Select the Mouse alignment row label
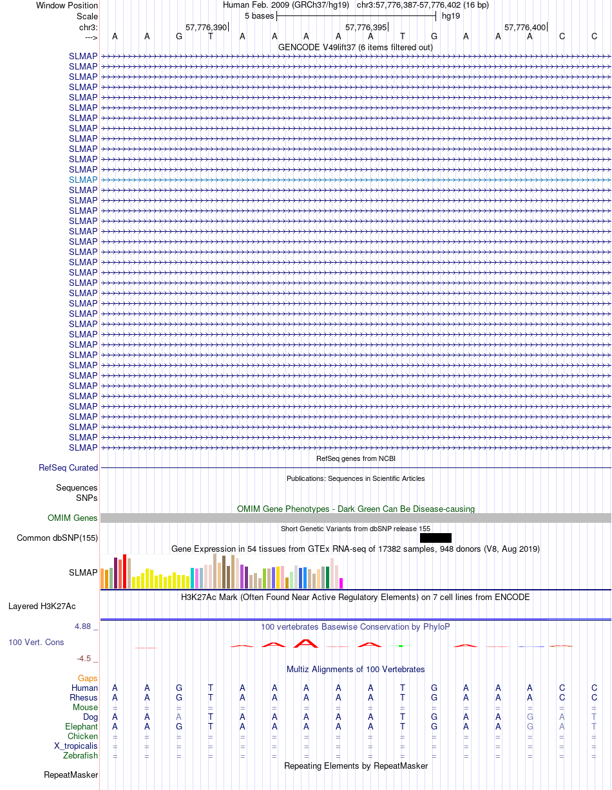This screenshot has height=790, width=612. click(85, 708)
